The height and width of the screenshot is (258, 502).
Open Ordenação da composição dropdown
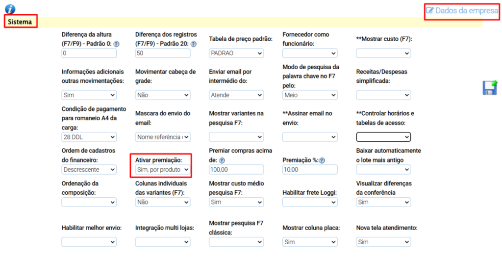(x=89, y=202)
